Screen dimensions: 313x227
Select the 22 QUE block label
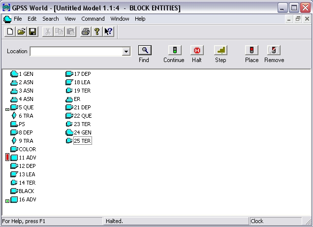tap(83, 116)
